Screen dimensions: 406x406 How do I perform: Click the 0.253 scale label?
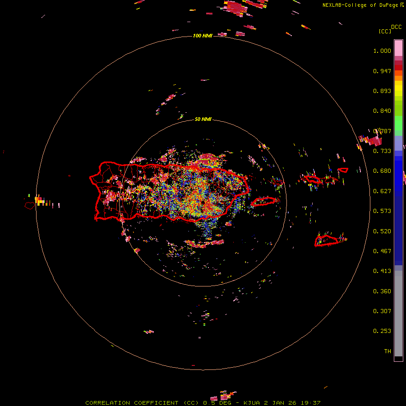click(382, 331)
